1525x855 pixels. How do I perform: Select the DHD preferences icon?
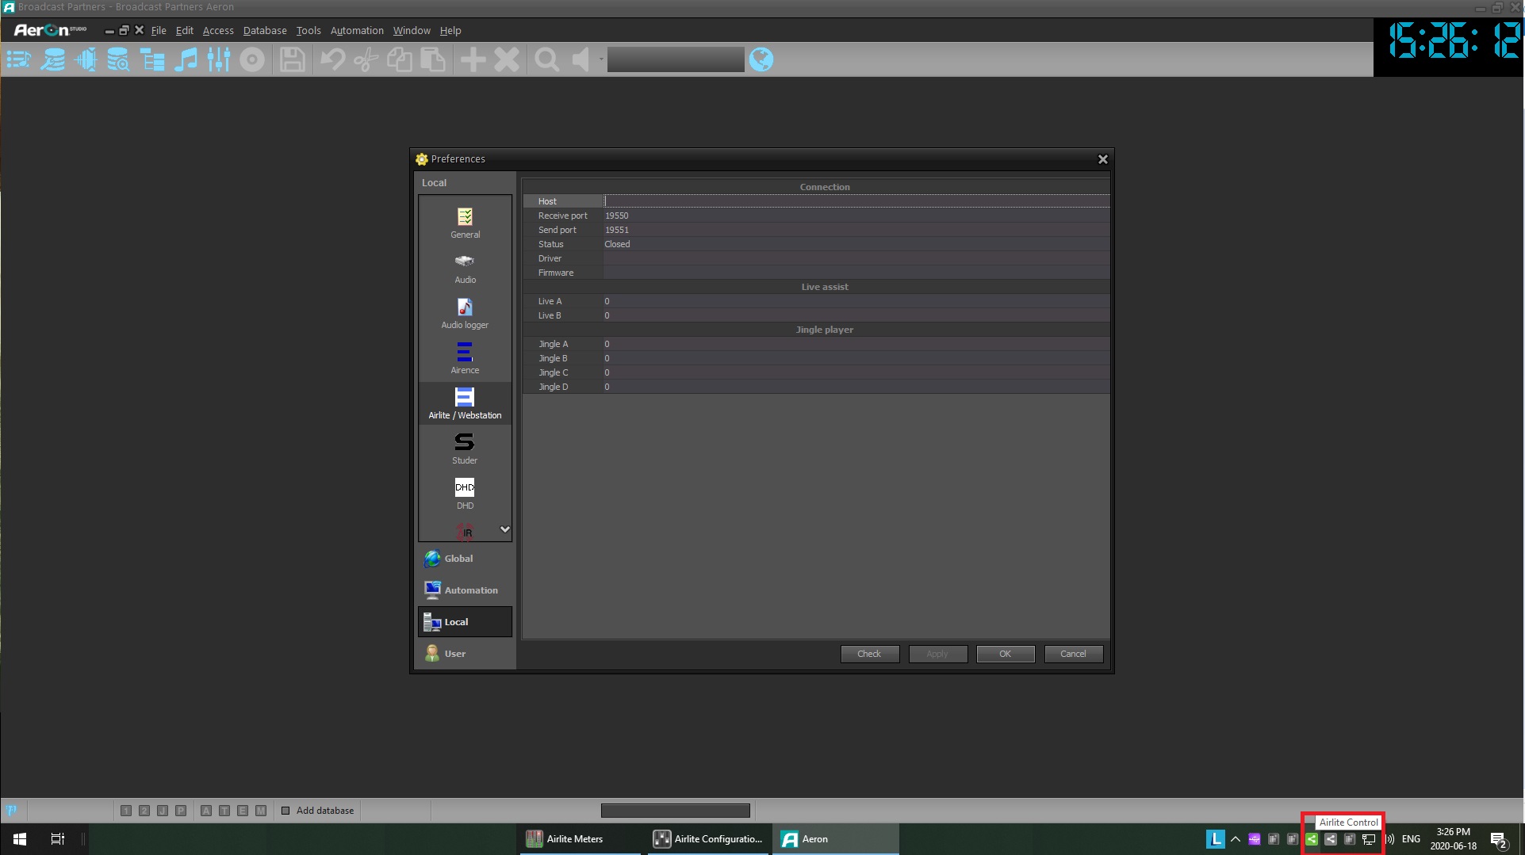click(465, 494)
